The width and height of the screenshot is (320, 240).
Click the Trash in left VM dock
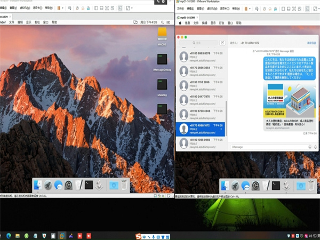click(x=124, y=185)
